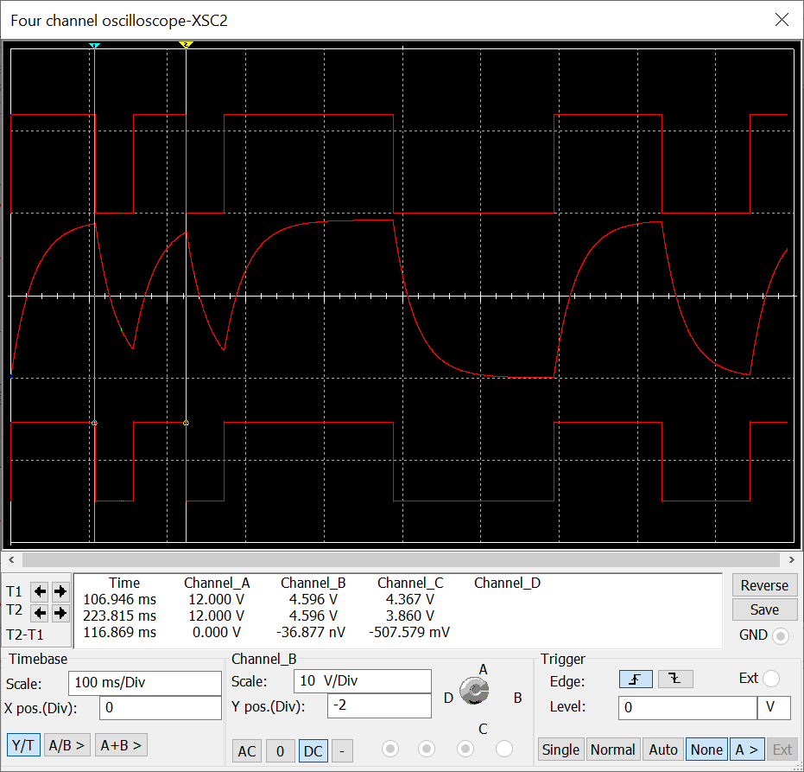
Task: Click the Channel_D column header
Action: pos(507,583)
